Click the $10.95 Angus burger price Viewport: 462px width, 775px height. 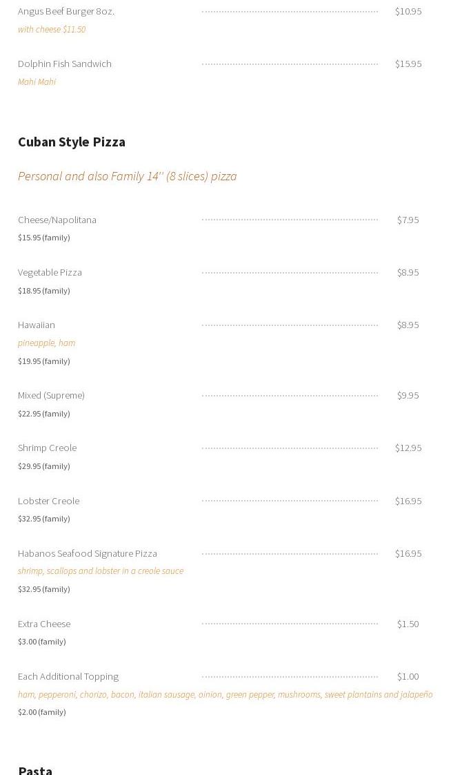click(x=408, y=11)
